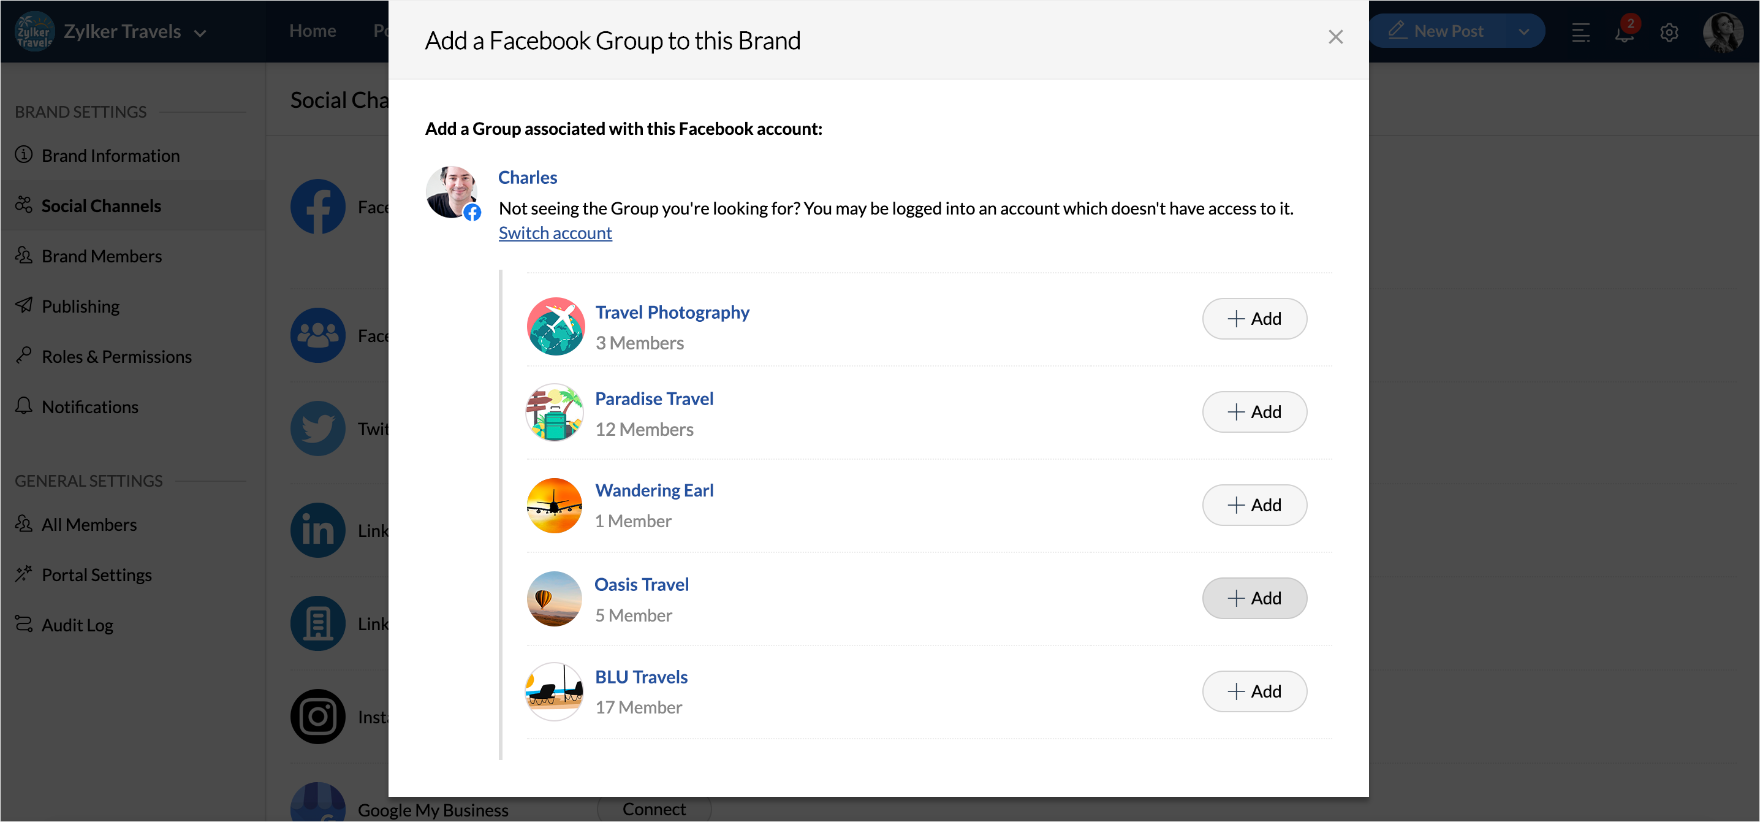Screen dimensions: 1760x822
Task: Open Brand Members in sidebar
Action: [x=101, y=256]
